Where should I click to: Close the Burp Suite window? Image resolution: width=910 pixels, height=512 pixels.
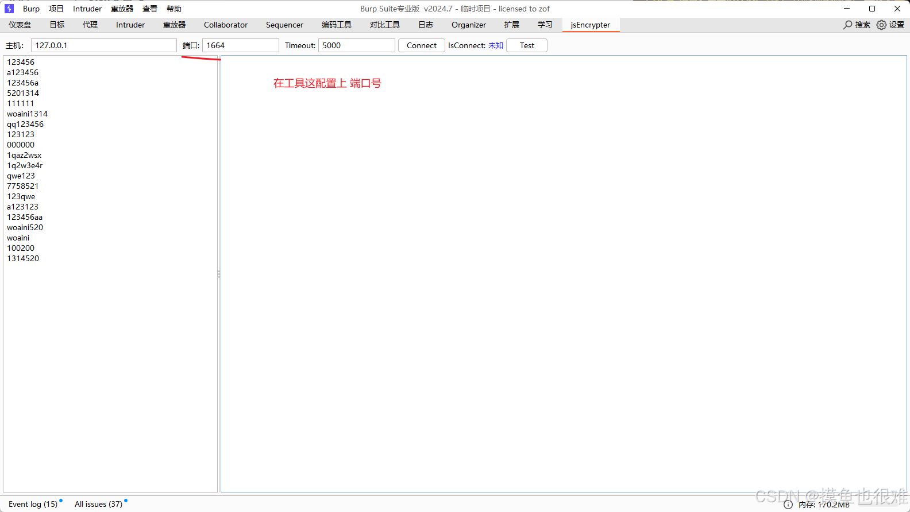click(x=897, y=9)
